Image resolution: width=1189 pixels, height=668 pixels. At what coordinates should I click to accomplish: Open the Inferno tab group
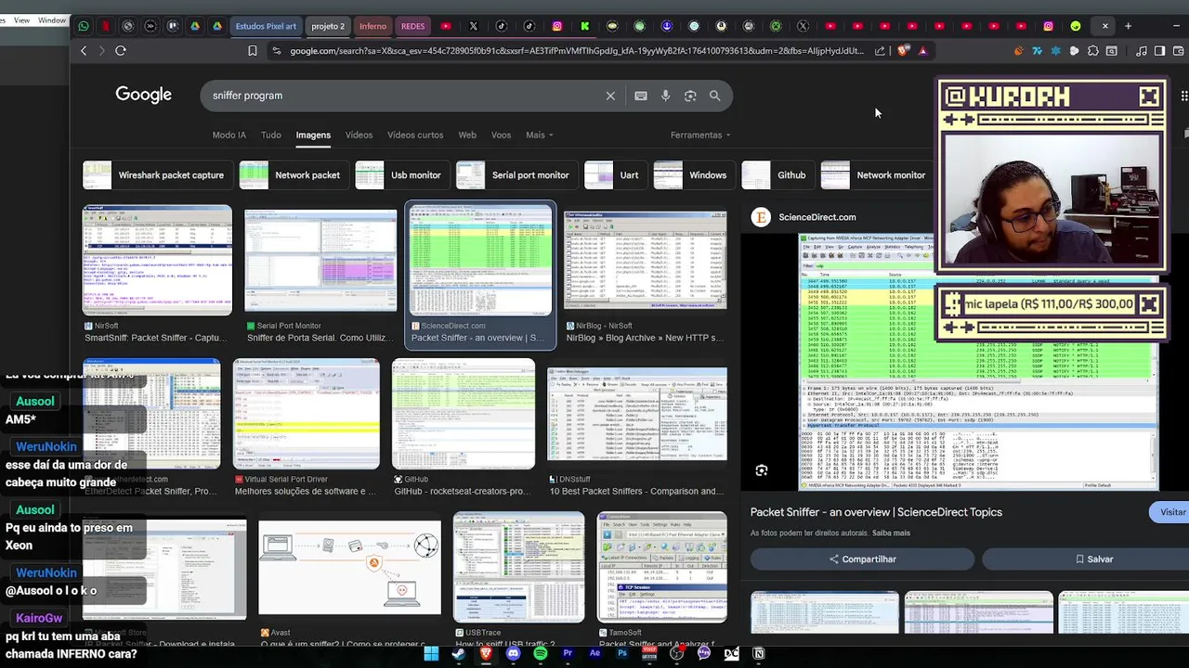click(x=372, y=26)
